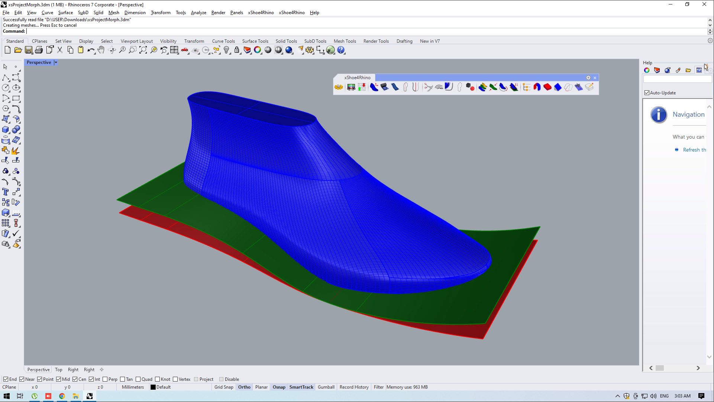
Task: Expand the Perspective viewport dropdown arrow
Action: click(x=56, y=62)
